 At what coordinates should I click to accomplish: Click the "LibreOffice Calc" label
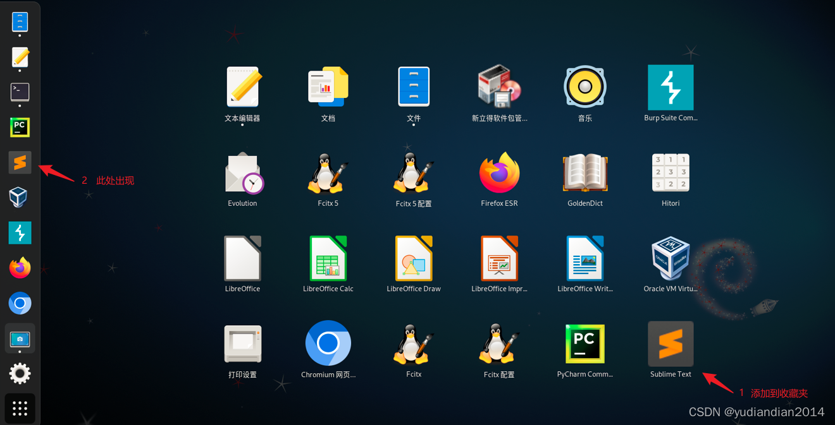point(328,289)
